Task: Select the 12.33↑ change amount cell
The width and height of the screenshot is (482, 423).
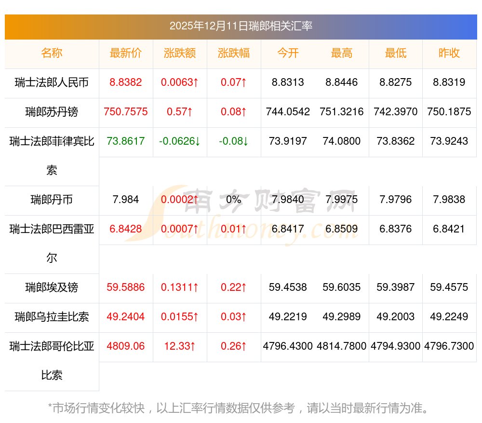Action: [180, 346]
